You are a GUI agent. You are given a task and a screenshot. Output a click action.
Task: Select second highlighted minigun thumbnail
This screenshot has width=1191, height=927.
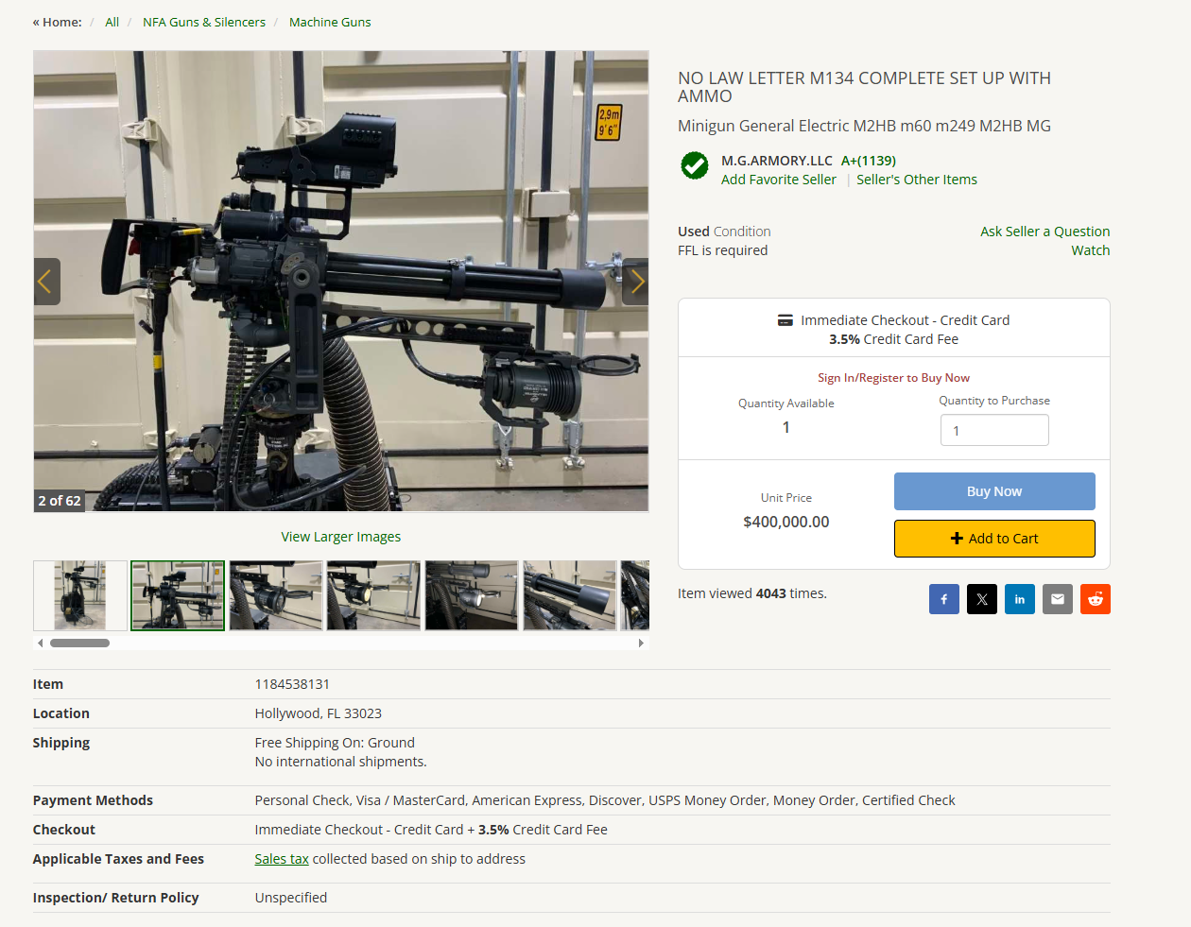click(x=178, y=595)
